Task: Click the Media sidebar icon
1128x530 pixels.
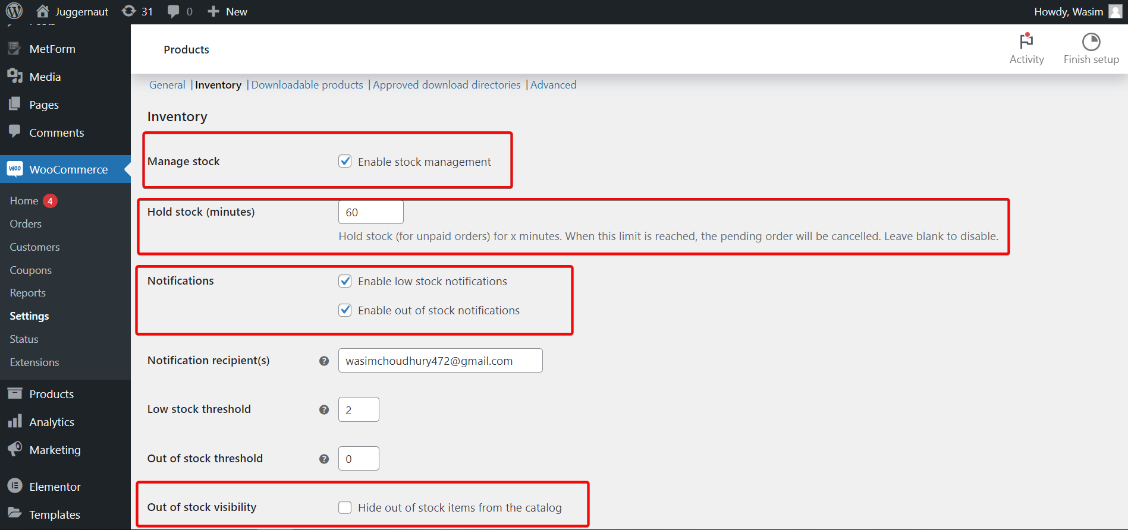Action: (x=15, y=76)
